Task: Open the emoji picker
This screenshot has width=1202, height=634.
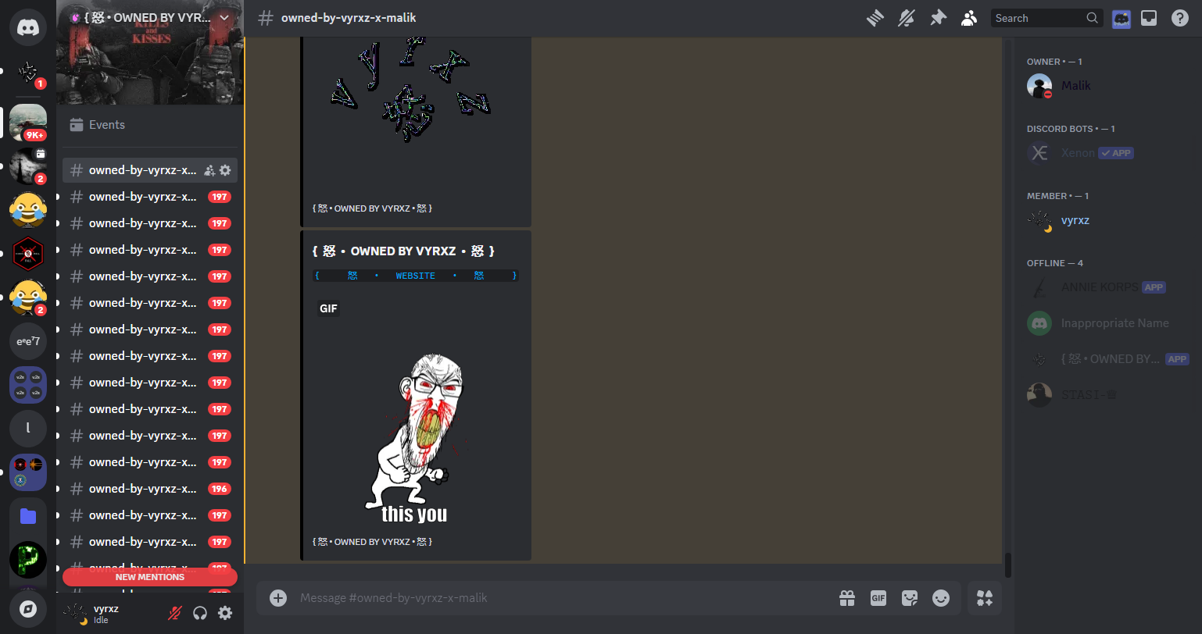Action: (x=941, y=598)
